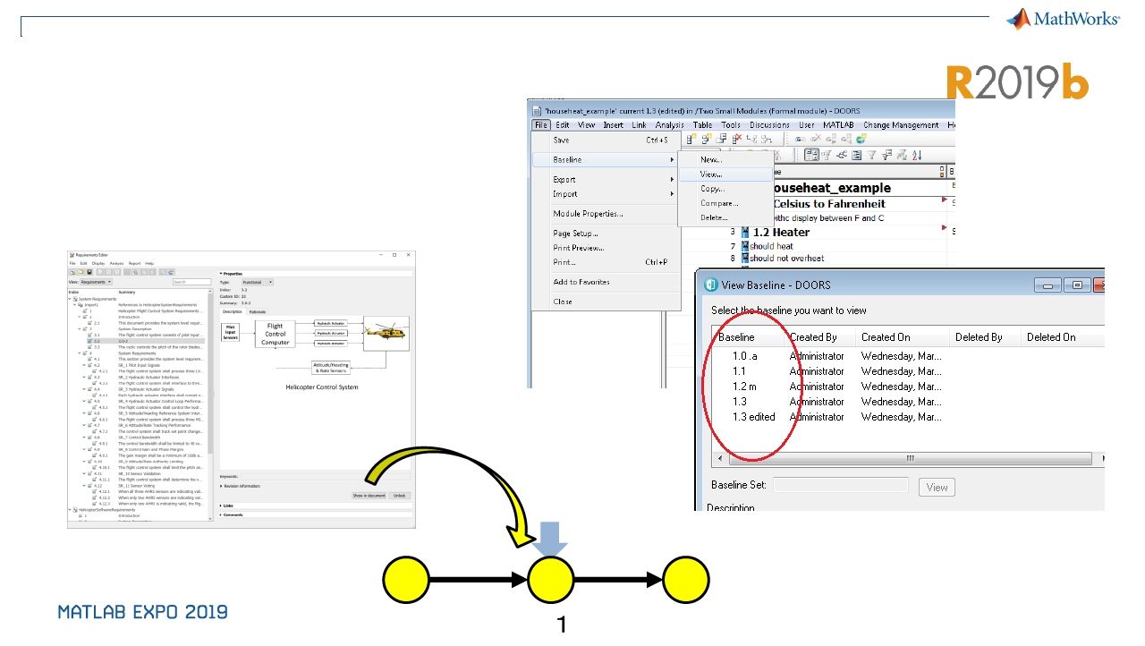Open the Insert menu in DOORS
The height and width of the screenshot is (646, 1145).
(614, 125)
